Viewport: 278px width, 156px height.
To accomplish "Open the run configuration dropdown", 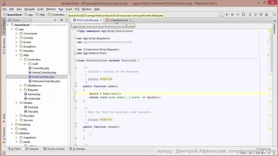I will point(221,15).
